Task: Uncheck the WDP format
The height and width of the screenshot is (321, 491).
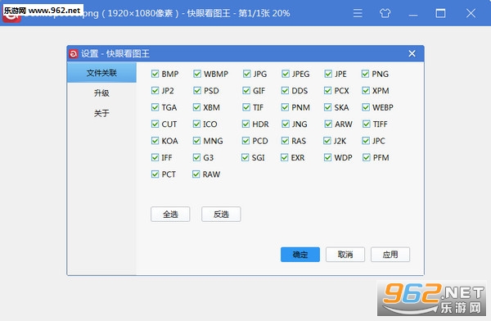Action: coord(327,157)
